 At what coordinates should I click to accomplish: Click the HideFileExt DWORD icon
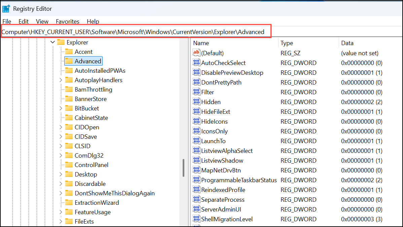(x=196, y=111)
